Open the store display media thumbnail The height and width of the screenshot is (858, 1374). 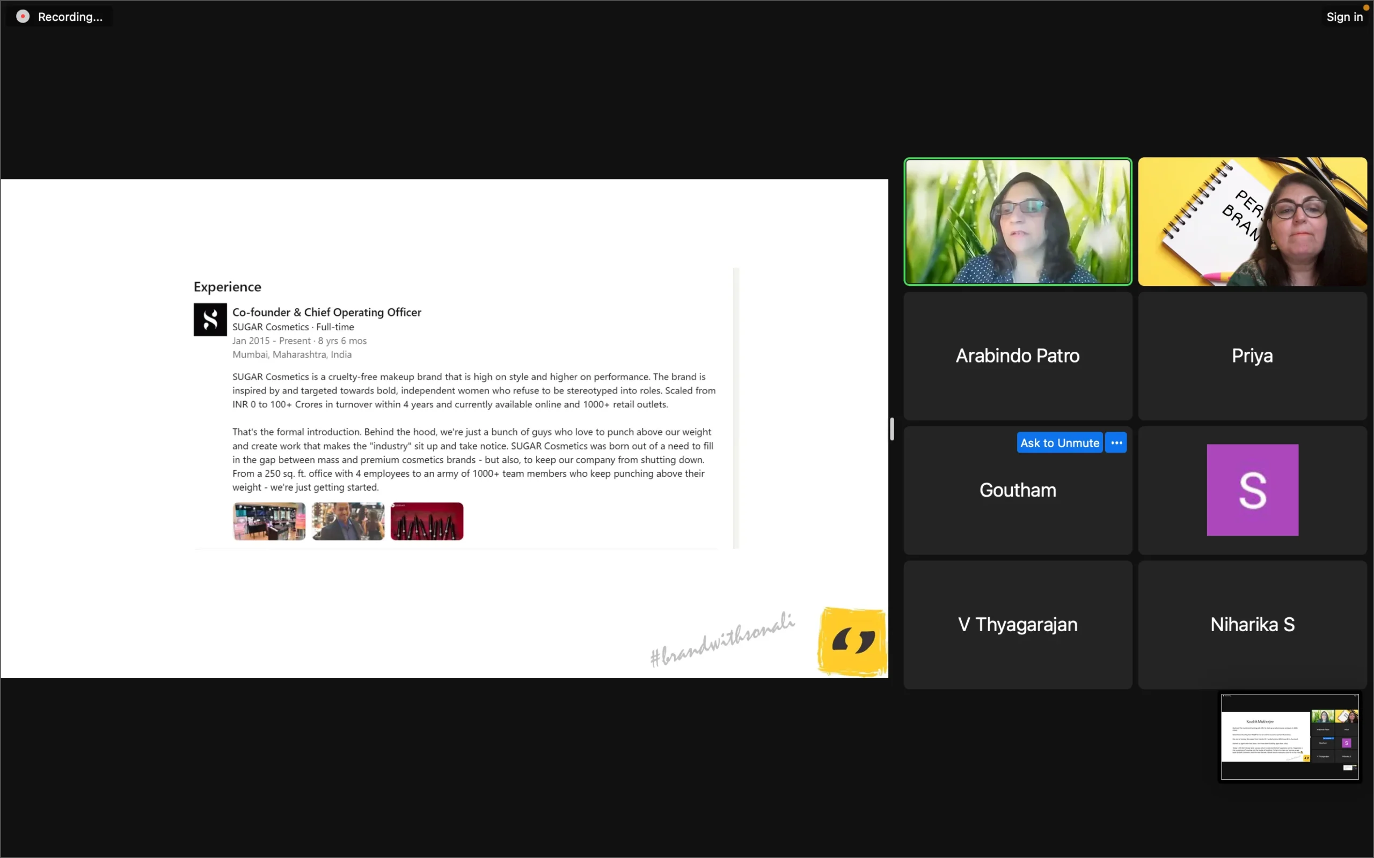tap(269, 521)
